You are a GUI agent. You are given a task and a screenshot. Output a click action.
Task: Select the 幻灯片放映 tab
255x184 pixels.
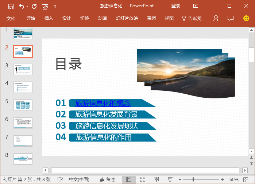(127, 18)
